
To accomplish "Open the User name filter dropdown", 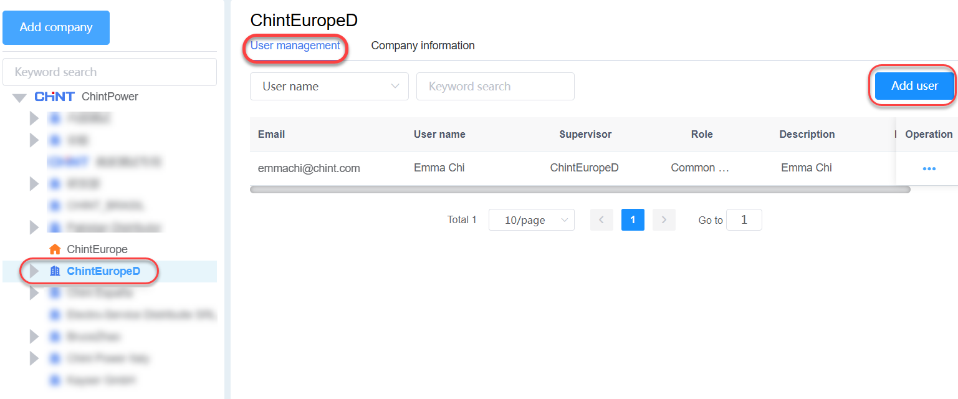I will point(329,86).
